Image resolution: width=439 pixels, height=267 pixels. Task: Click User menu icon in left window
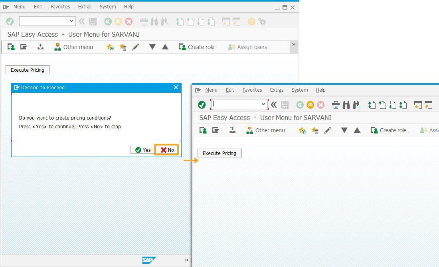coord(11,47)
